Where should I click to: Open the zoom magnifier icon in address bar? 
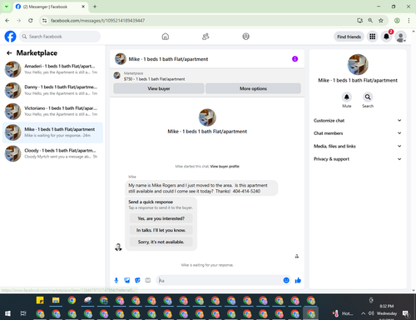tap(370, 20)
